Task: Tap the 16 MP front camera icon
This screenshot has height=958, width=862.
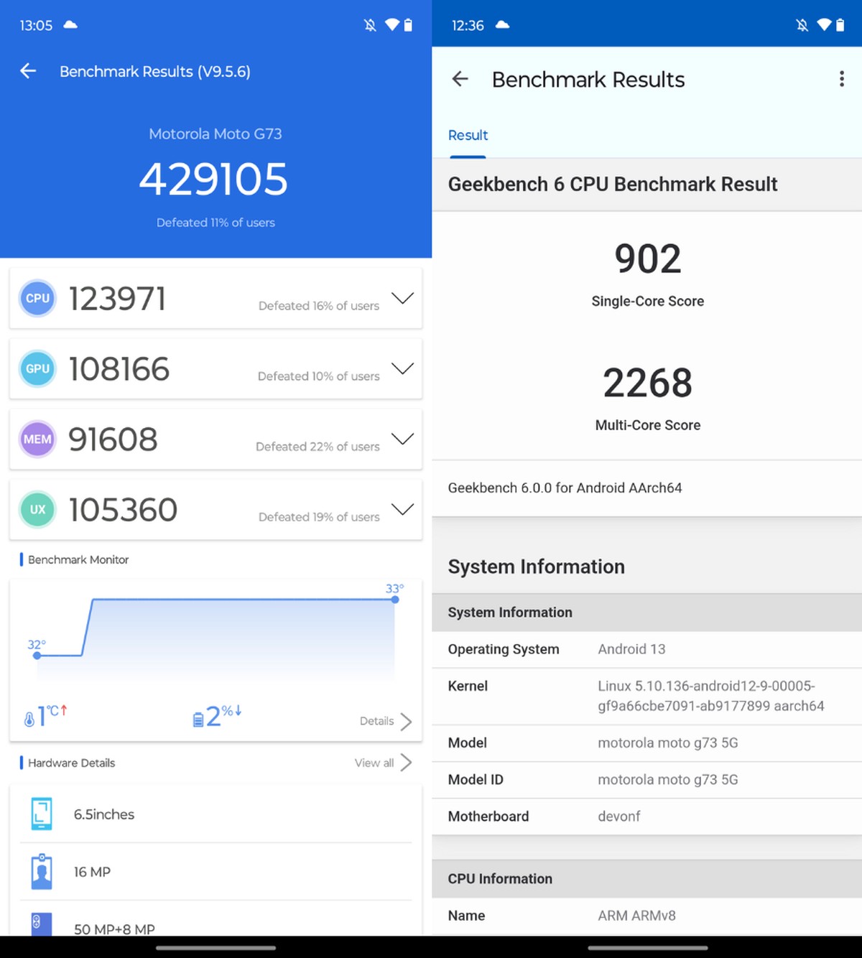Action: click(42, 872)
